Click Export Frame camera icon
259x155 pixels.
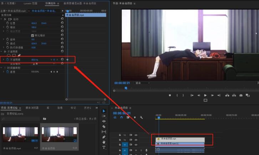click(241, 95)
